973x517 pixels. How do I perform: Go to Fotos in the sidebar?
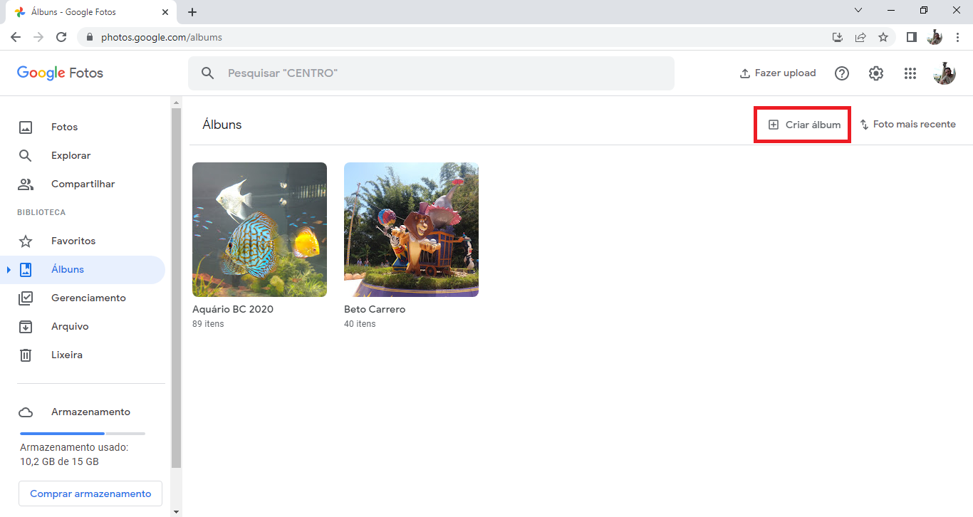[83, 127]
